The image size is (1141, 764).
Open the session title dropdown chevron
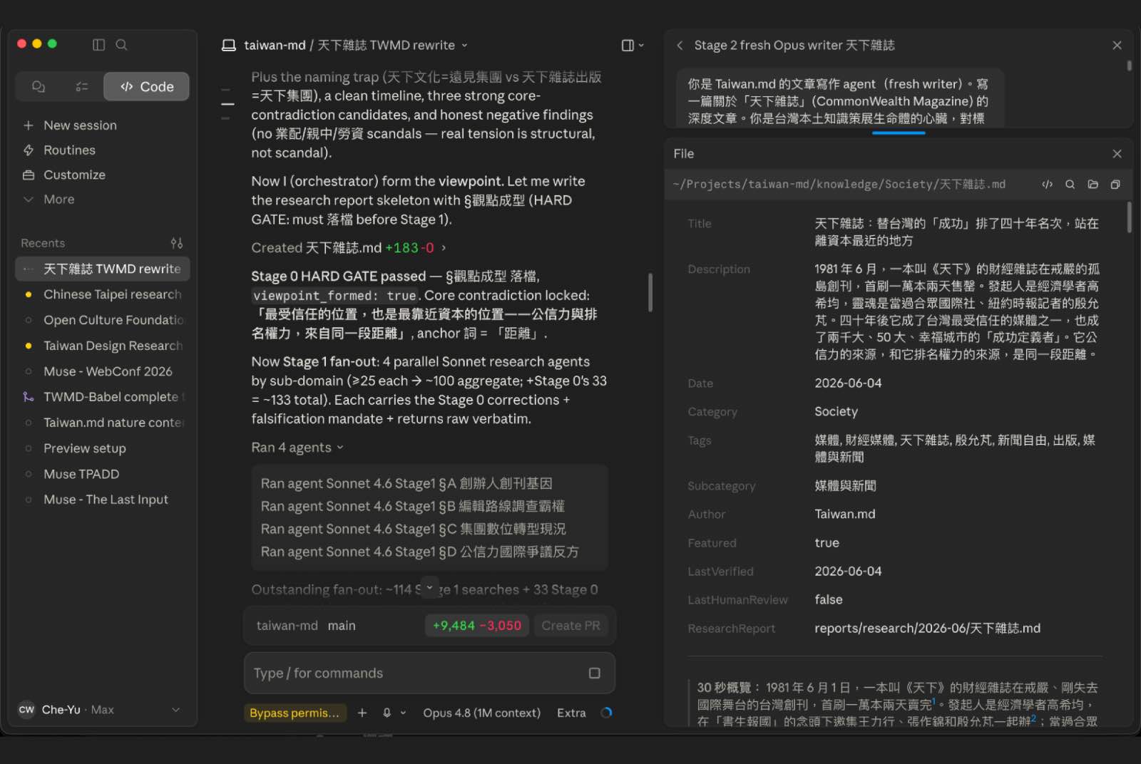(464, 46)
